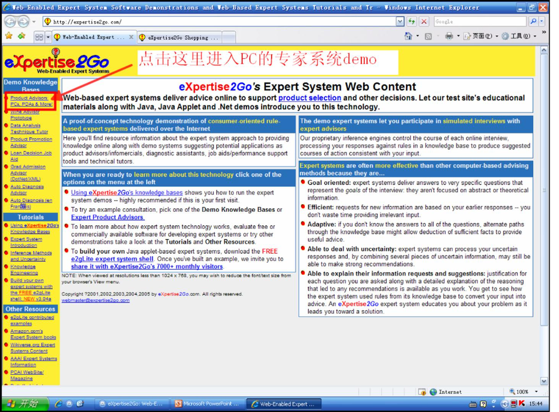The image size is (559, 412).
Task: Click the Refresh page icon
Action: coord(412,22)
